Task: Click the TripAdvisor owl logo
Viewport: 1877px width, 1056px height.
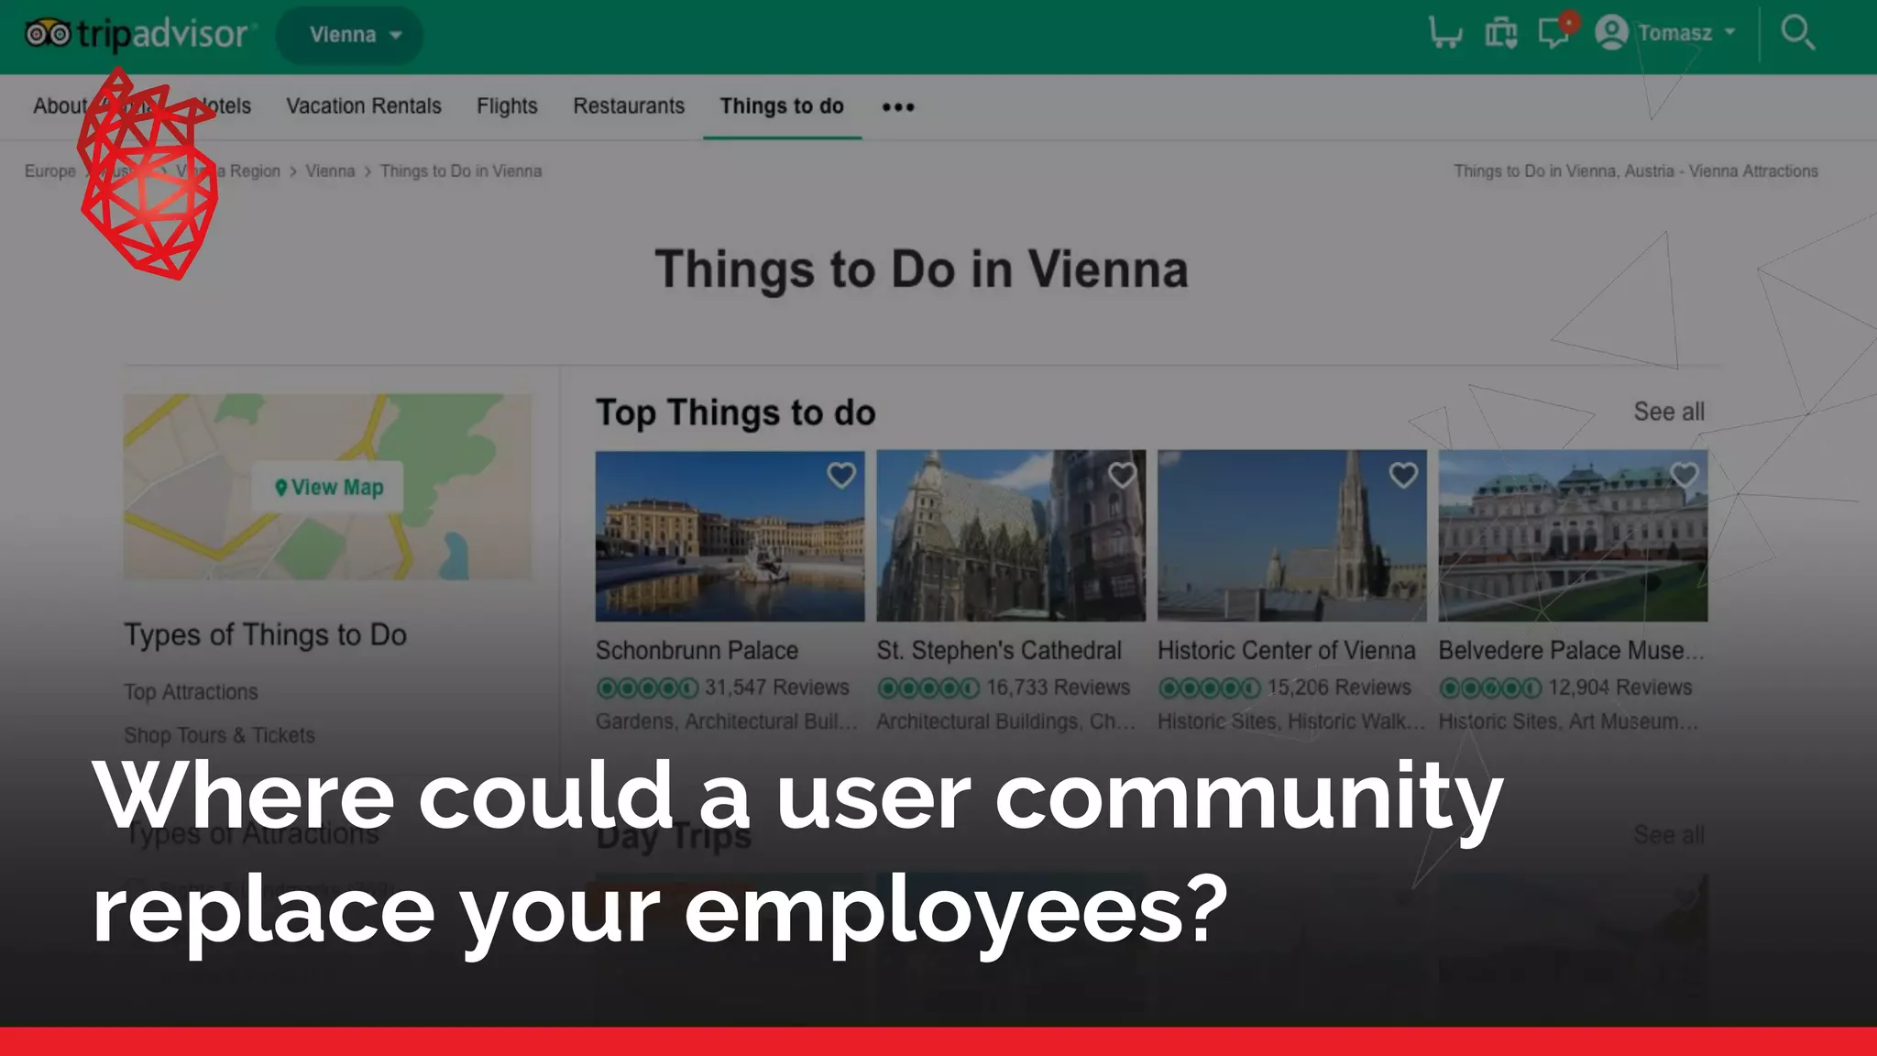Action: [x=48, y=34]
